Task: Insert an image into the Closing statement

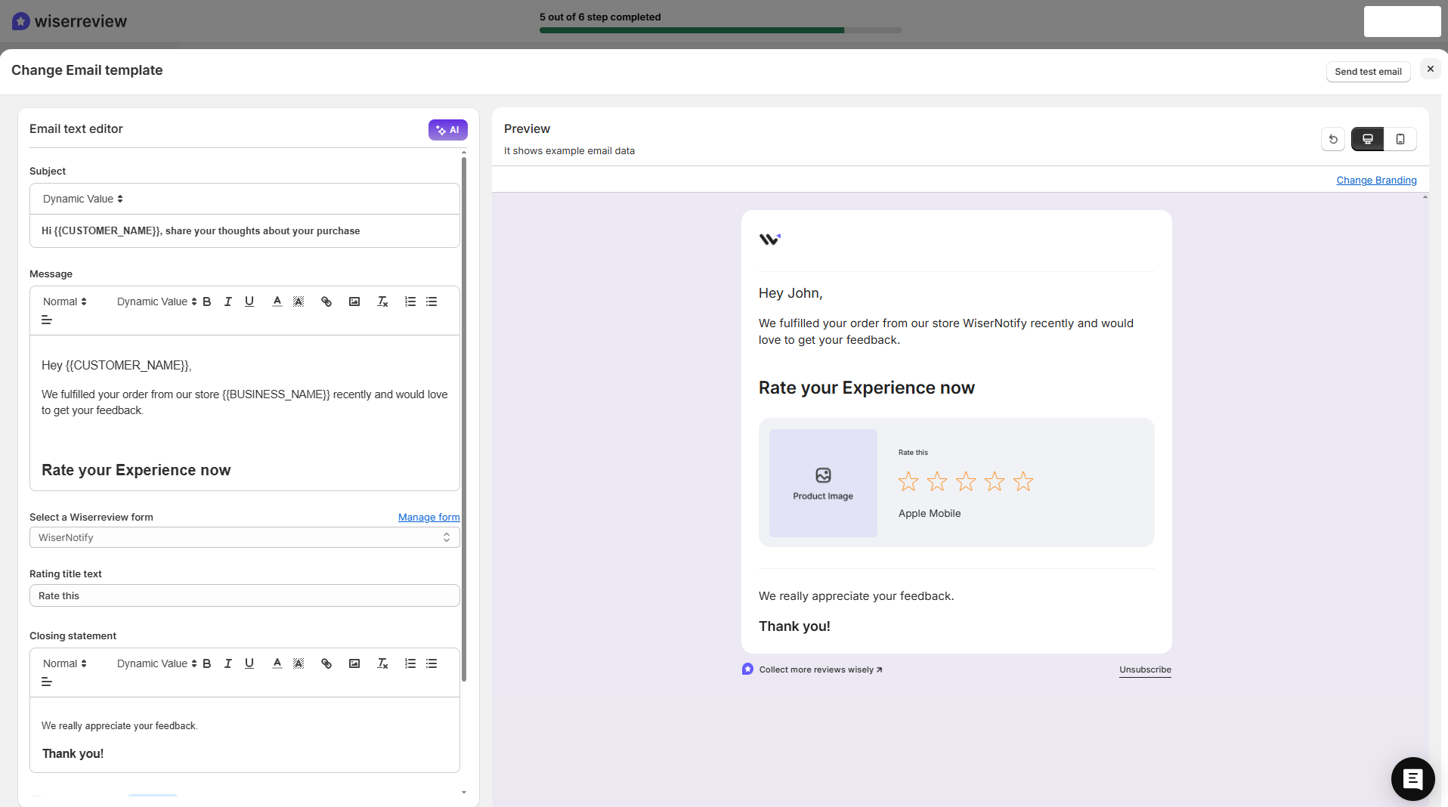Action: click(x=354, y=663)
